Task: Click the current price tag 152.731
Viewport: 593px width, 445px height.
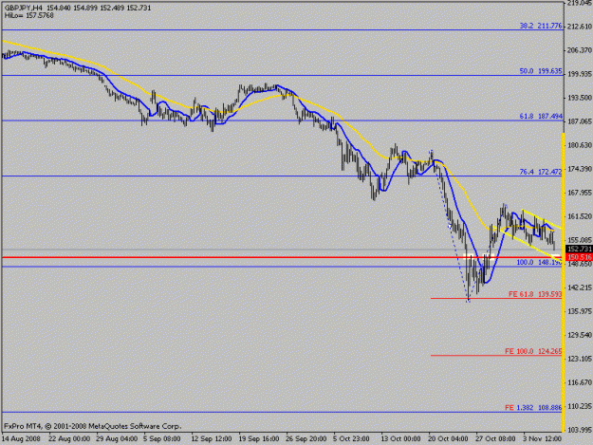Action: pos(579,249)
